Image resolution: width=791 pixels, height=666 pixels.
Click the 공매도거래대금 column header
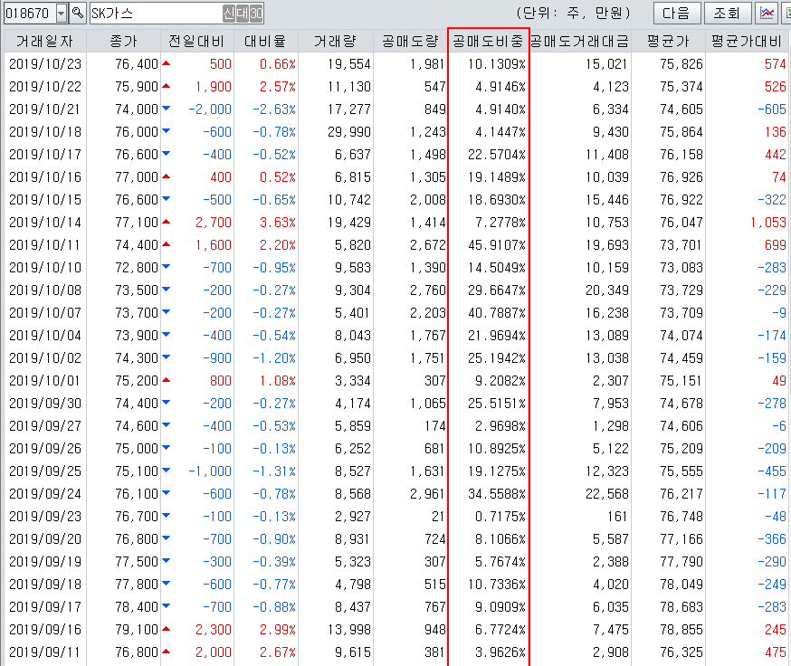580,42
